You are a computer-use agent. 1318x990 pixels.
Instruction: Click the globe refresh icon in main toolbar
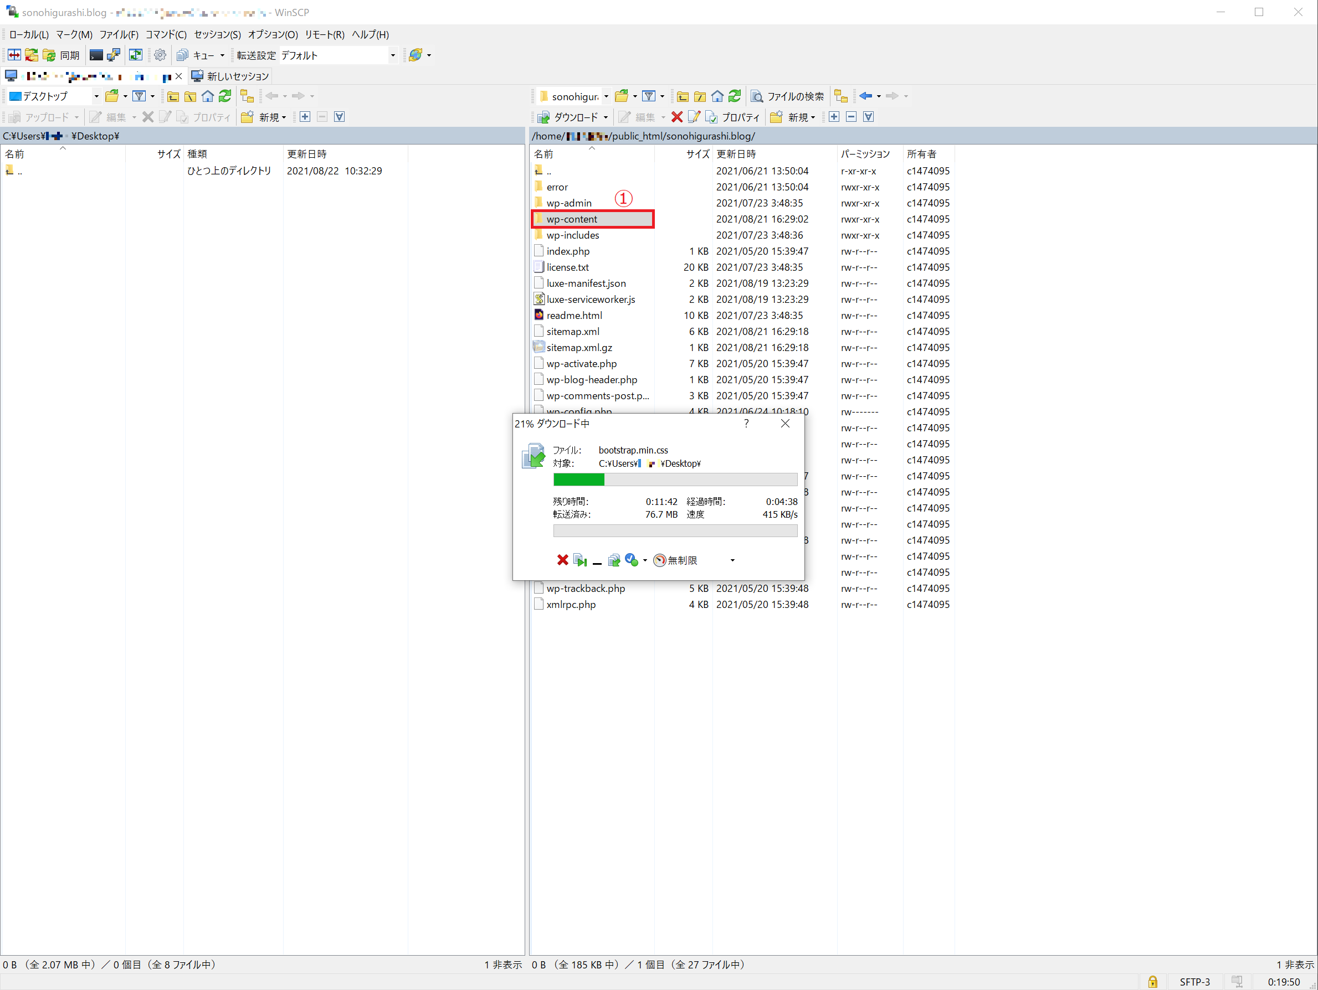click(x=416, y=55)
